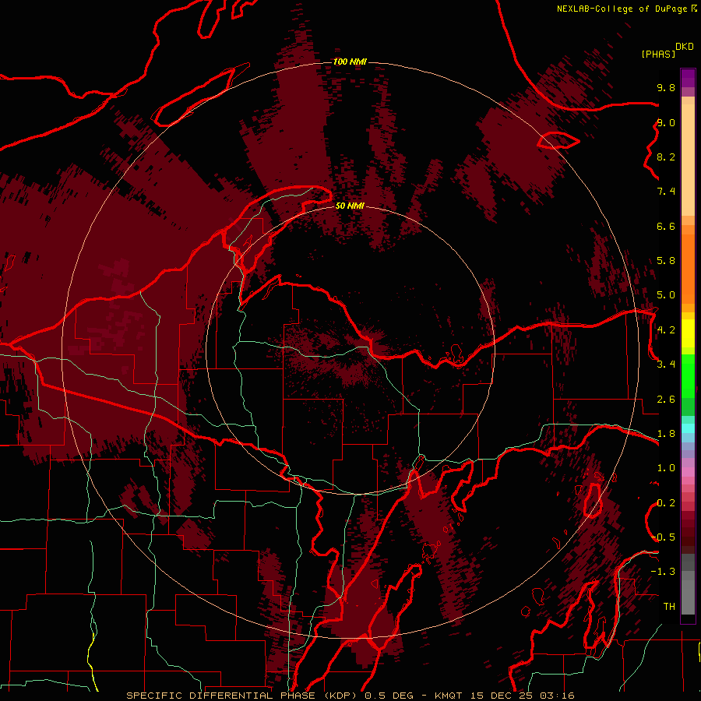Click the 5.0 value on color scale
The width and height of the screenshot is (701, 701).
[666, 295]
